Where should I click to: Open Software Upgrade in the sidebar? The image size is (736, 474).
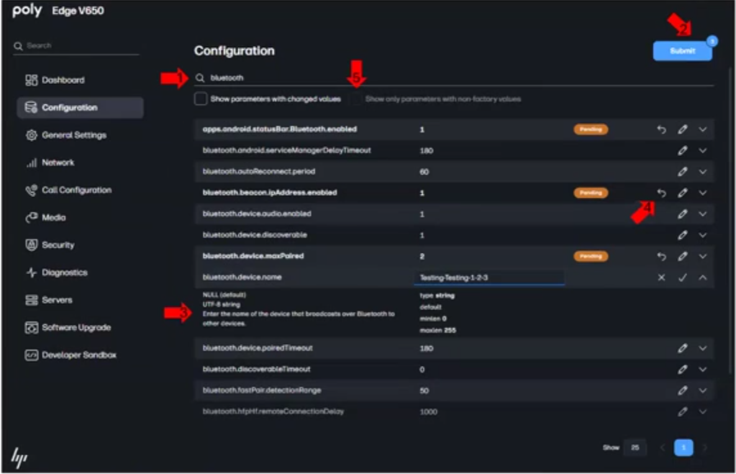tap(80, 327)
